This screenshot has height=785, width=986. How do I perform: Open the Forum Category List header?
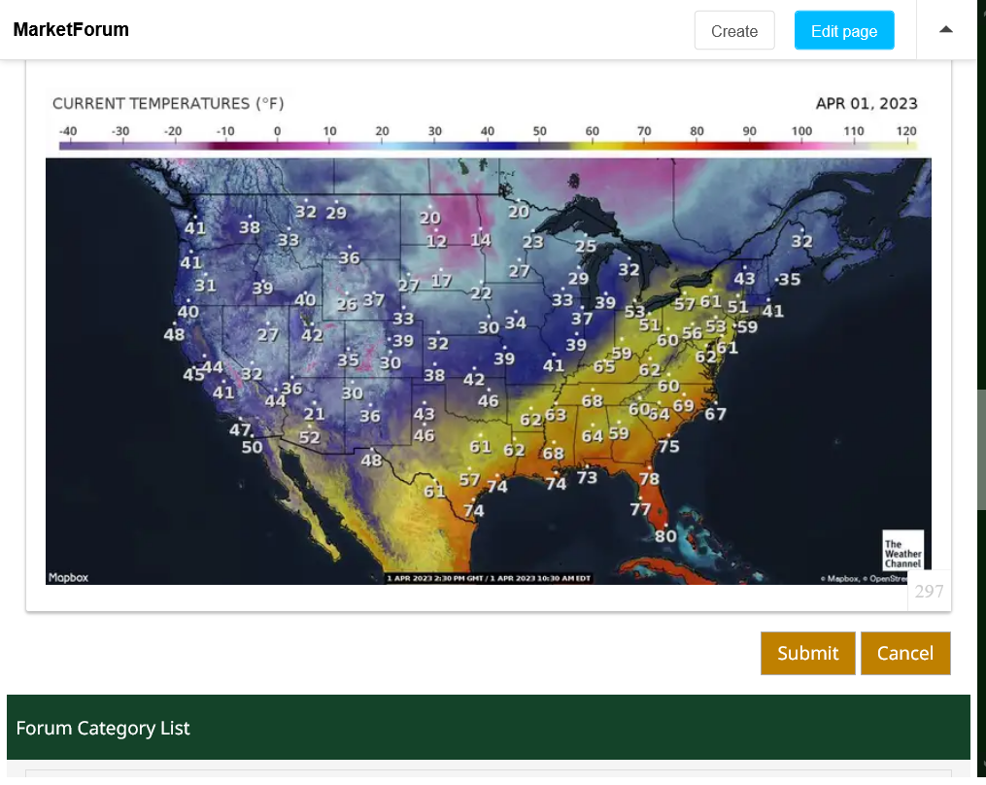click(x=103, y=728)
